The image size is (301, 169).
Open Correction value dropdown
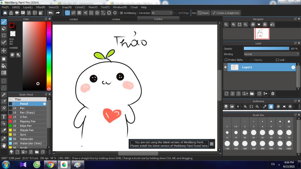[x=171, y=13]
